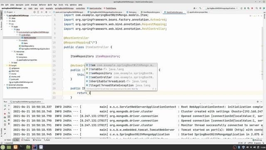Collapse the resources folder
The height and width of the screenshot is (150, 266).
click(12, 52)
